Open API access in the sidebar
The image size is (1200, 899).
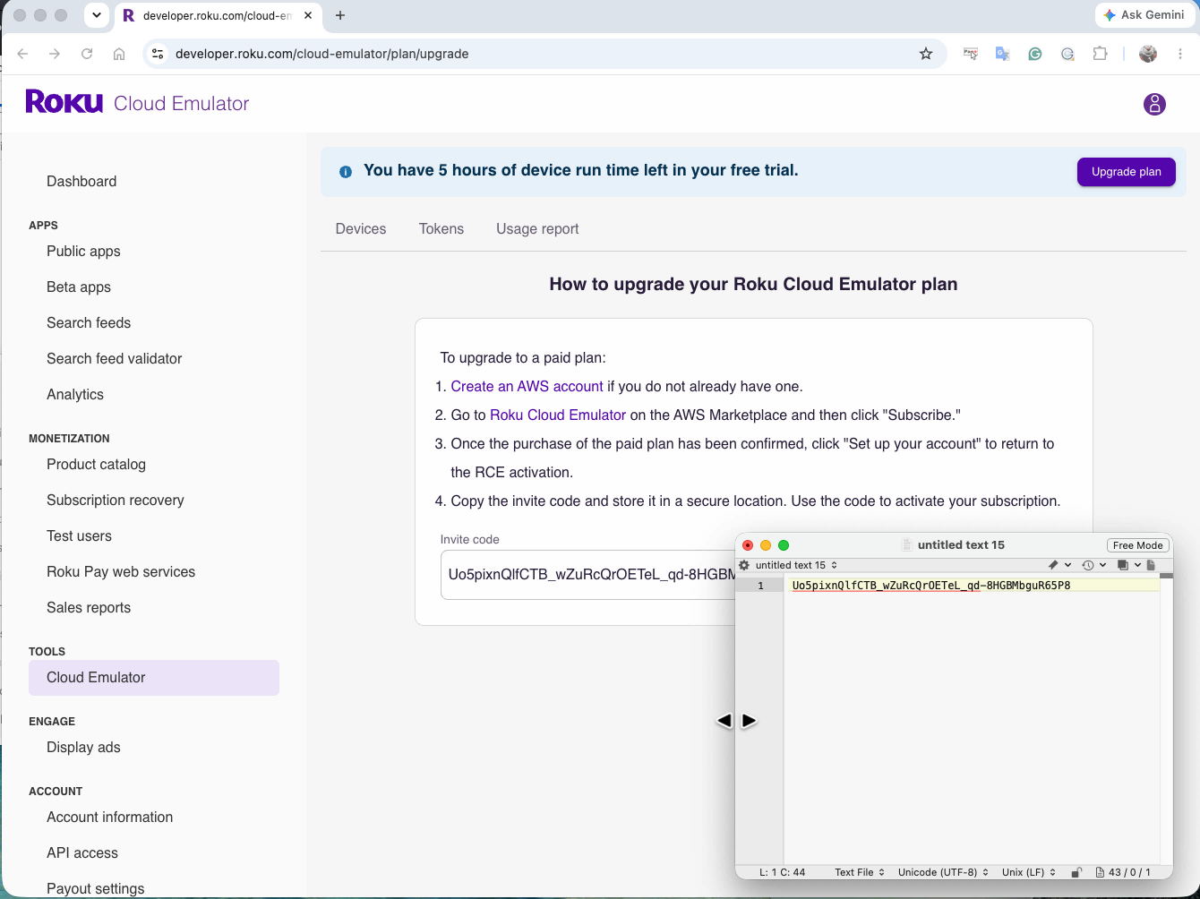tap(82, 852)
